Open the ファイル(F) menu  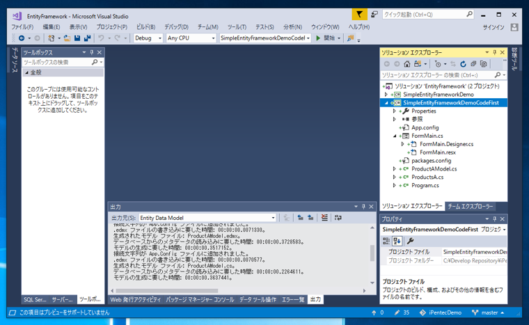click(x=22, y=27)
